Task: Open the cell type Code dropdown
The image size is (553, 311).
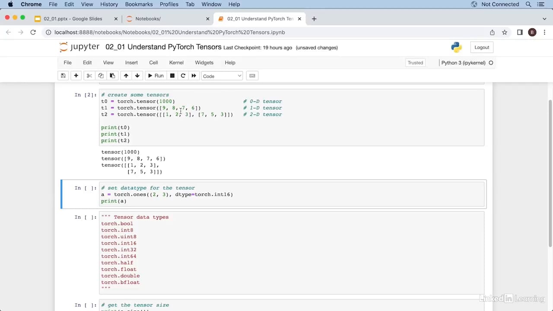Action: [x=222, y=76]
